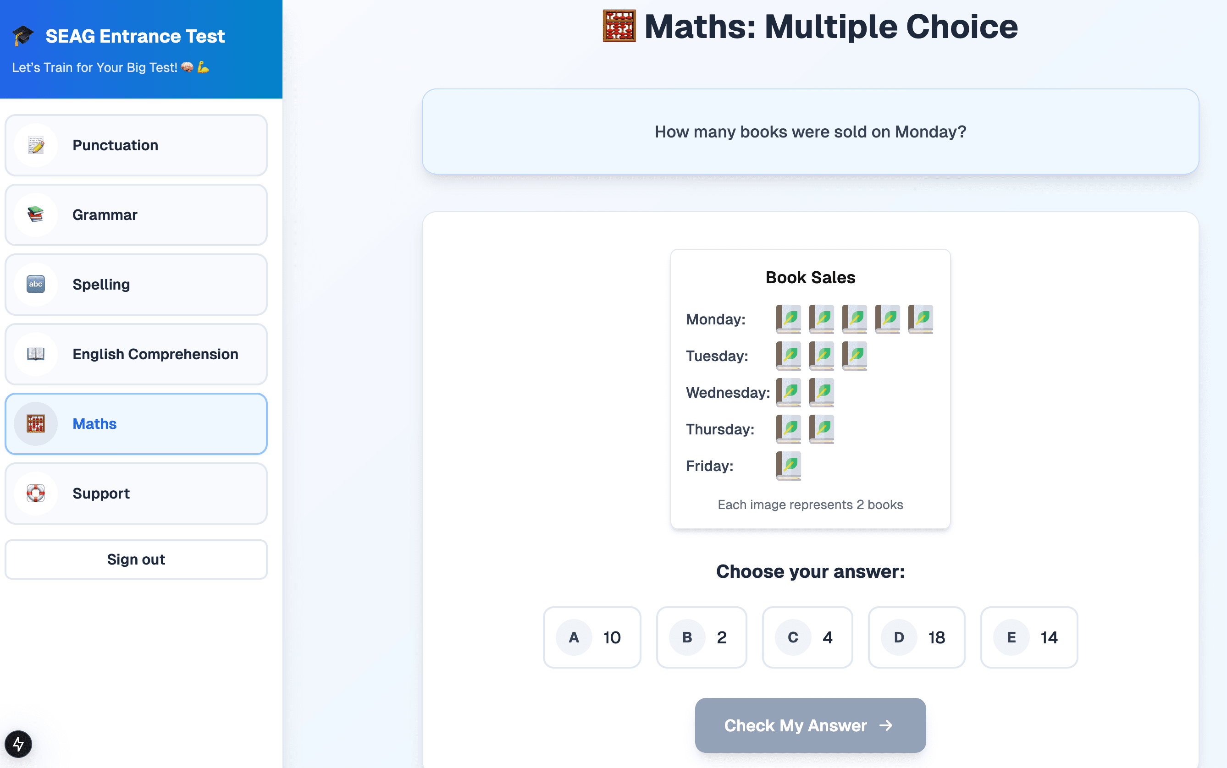Screen dimensions: 1227x768
Task: Navigate to the Support section
Action: tap(136, 493)
